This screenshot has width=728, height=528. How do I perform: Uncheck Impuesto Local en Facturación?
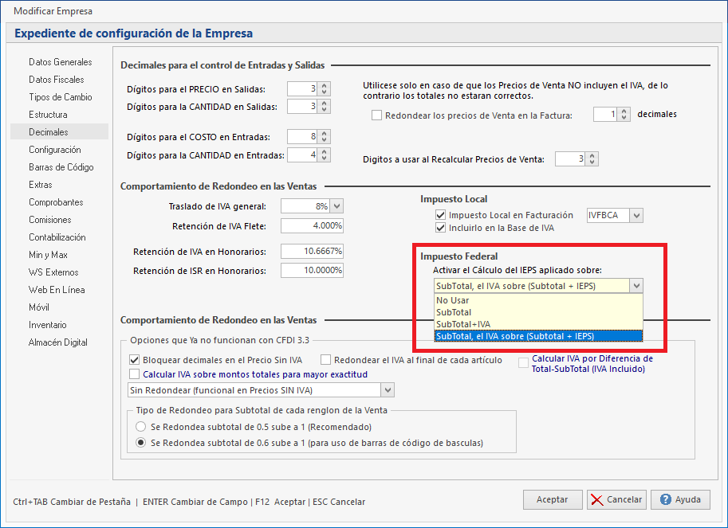tap(440, 215)
